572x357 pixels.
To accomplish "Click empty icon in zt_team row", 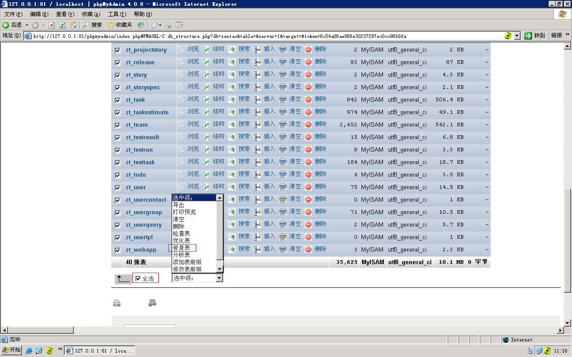I will (283, 124).
